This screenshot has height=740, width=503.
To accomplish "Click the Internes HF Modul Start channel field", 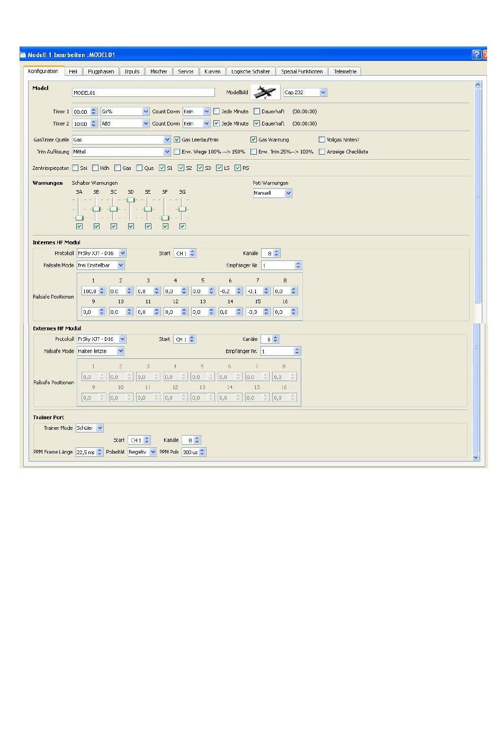I will [185, 254].
